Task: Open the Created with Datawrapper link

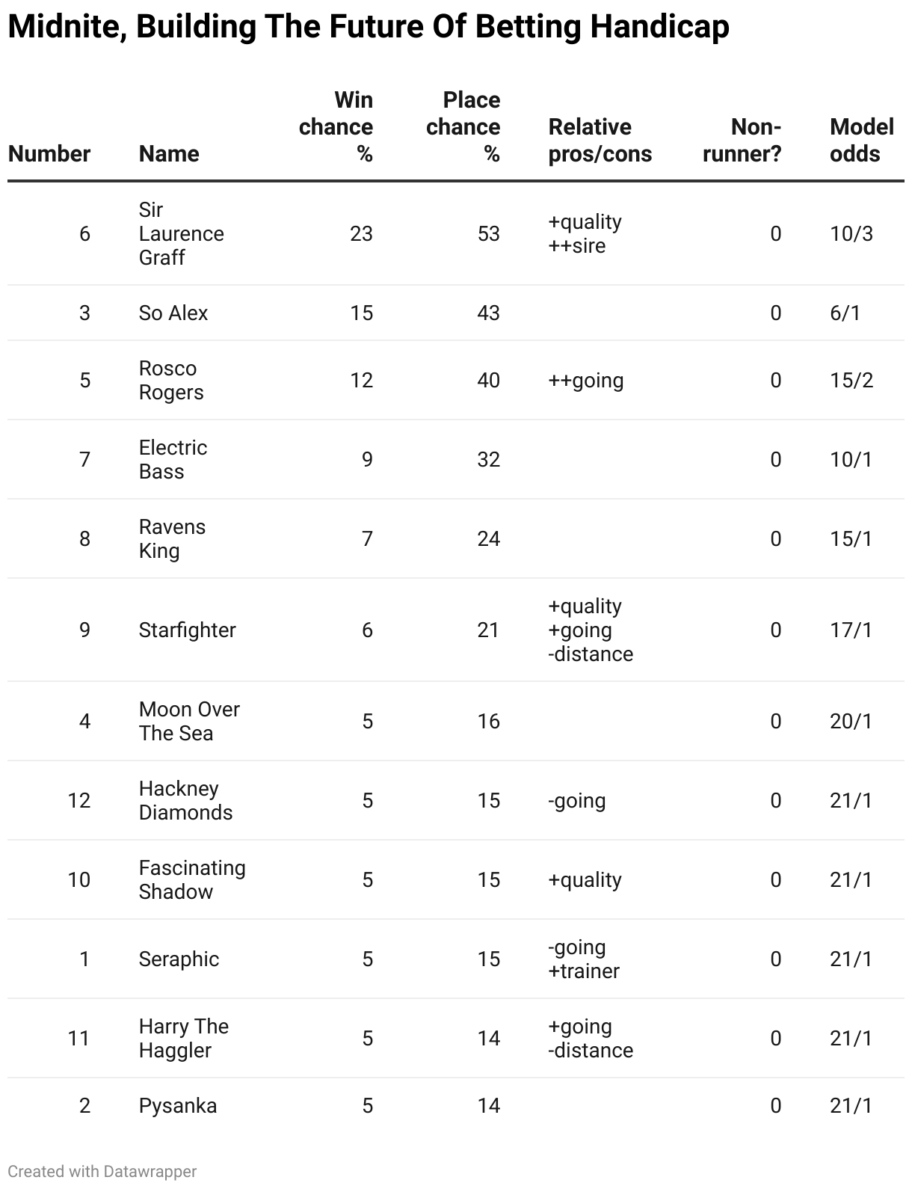Action: (x=102, y=1171)
